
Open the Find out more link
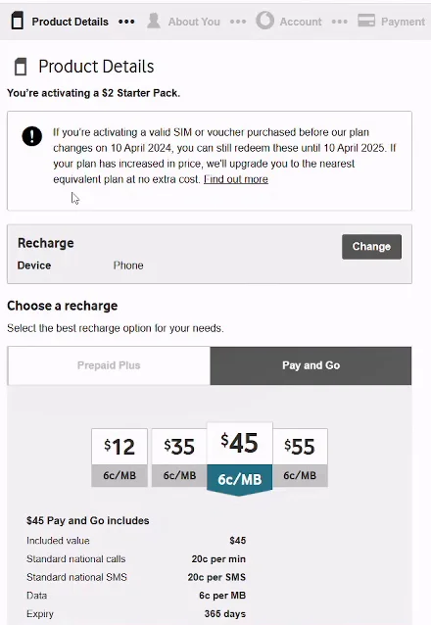tap(236, 179)
